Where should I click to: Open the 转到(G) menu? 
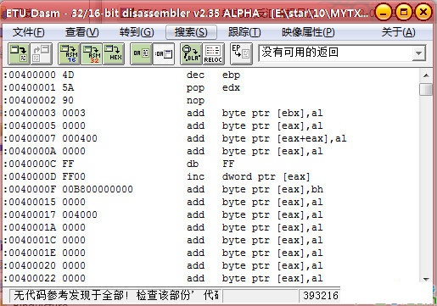tap(137, 32)
